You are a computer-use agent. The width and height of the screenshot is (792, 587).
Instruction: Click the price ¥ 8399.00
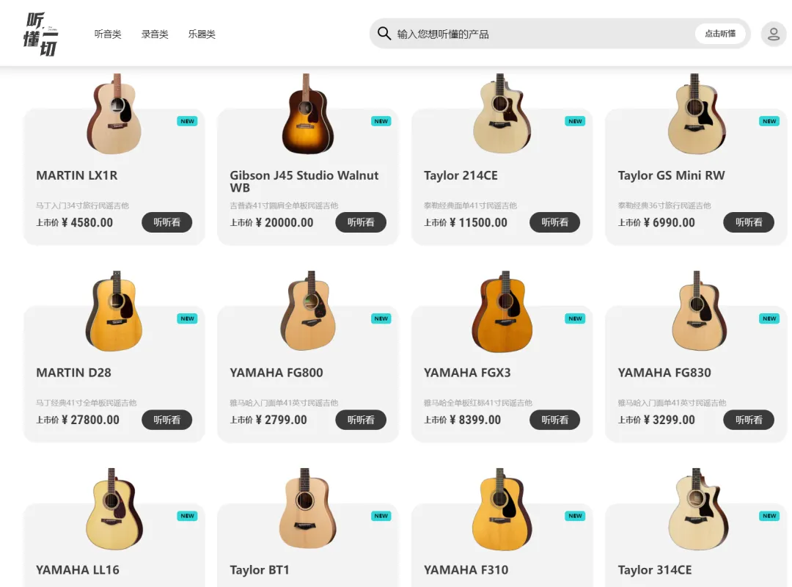(x=475, y=420)
